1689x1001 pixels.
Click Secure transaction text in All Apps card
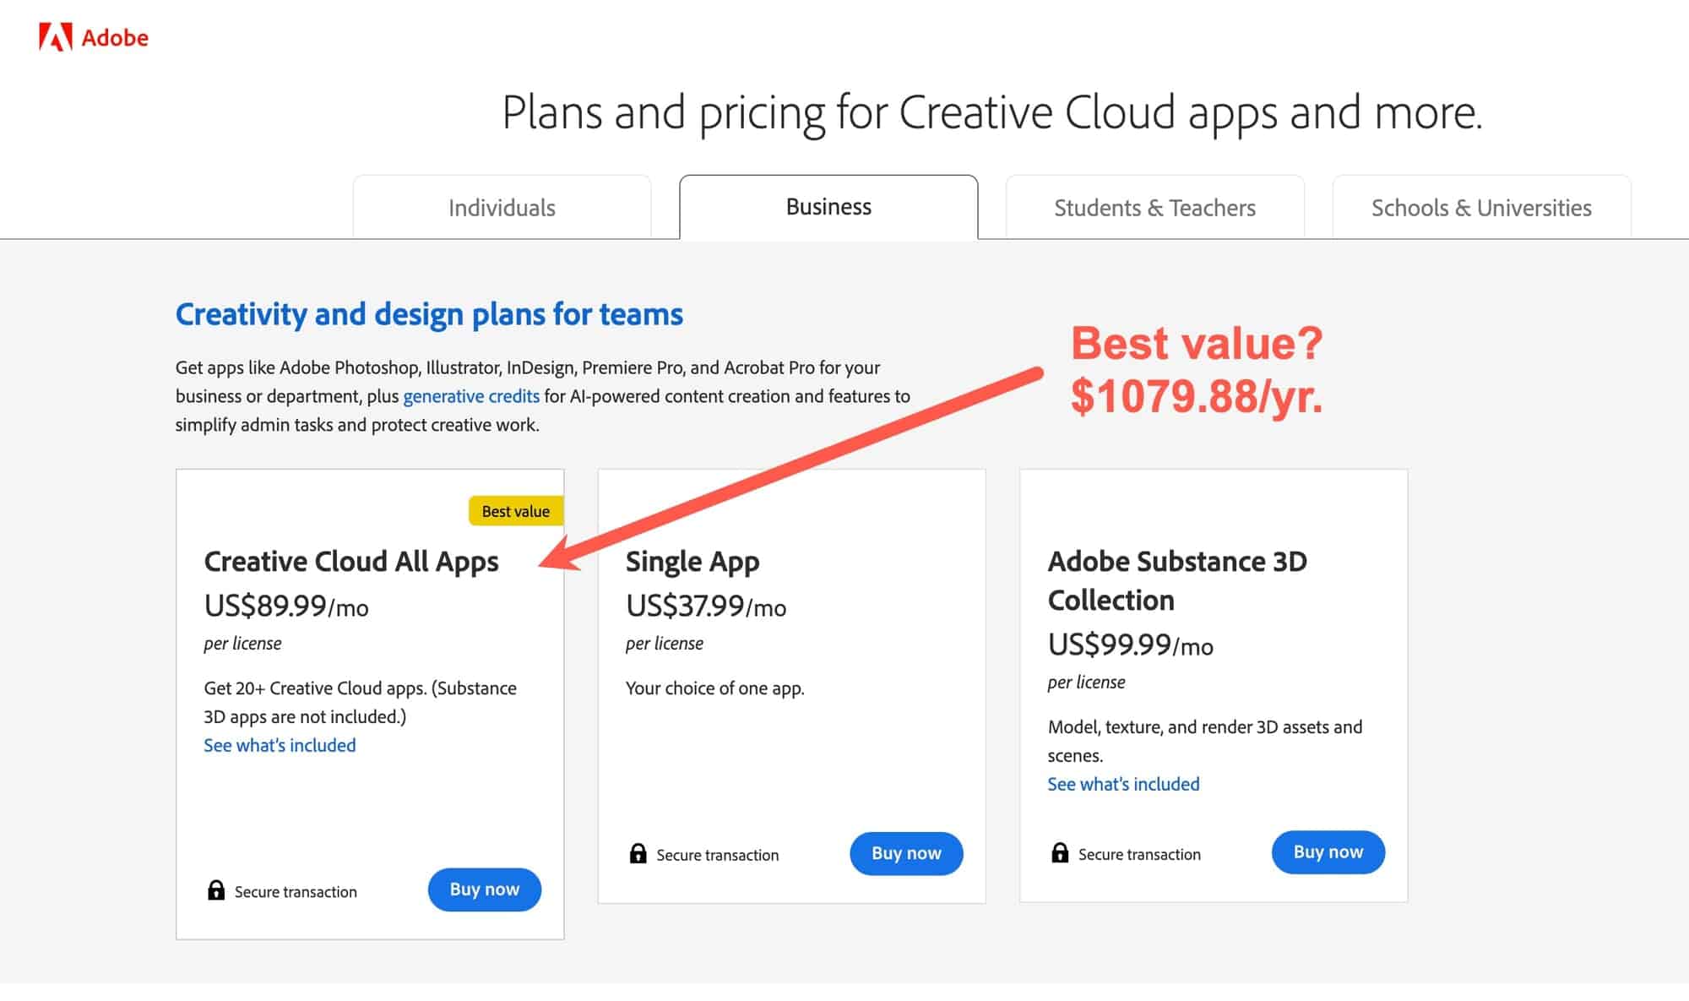(296, 892)
